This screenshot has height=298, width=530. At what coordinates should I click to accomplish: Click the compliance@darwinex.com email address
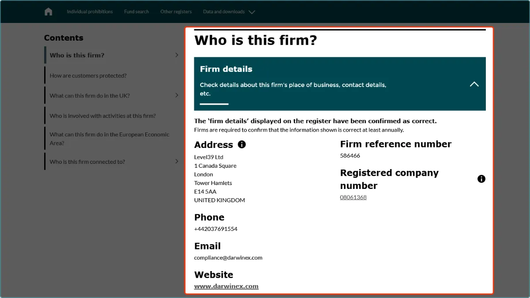point(228,258)
